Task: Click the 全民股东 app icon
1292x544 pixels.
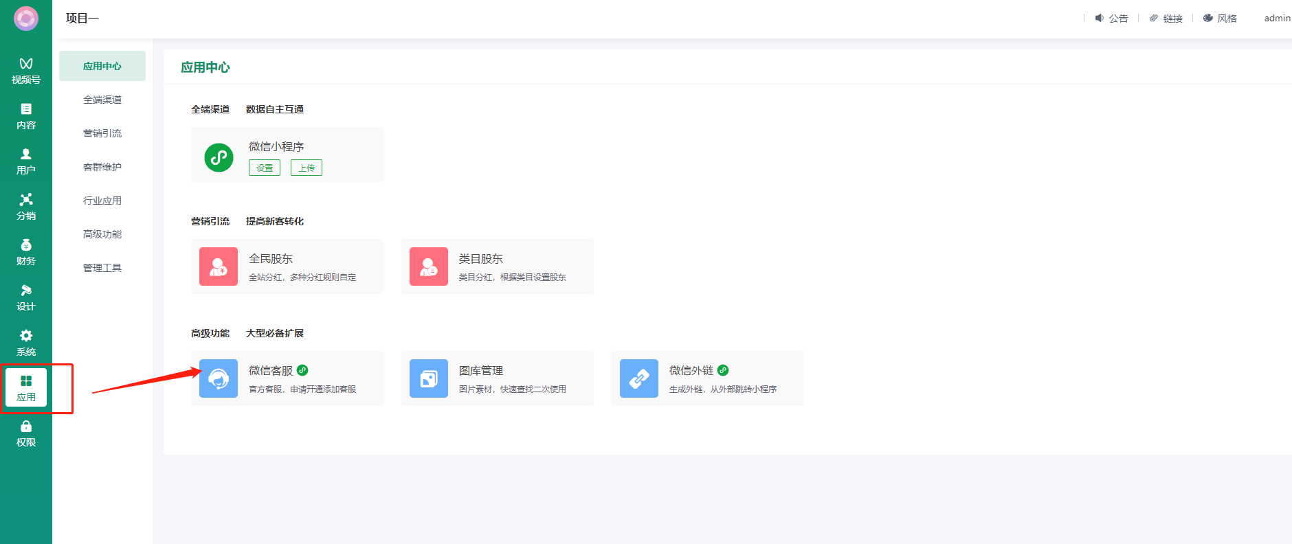Action: click(219, 267)
